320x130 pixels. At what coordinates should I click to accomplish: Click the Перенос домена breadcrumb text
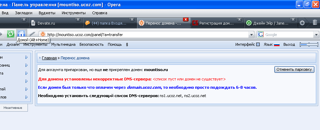point(75,58)
